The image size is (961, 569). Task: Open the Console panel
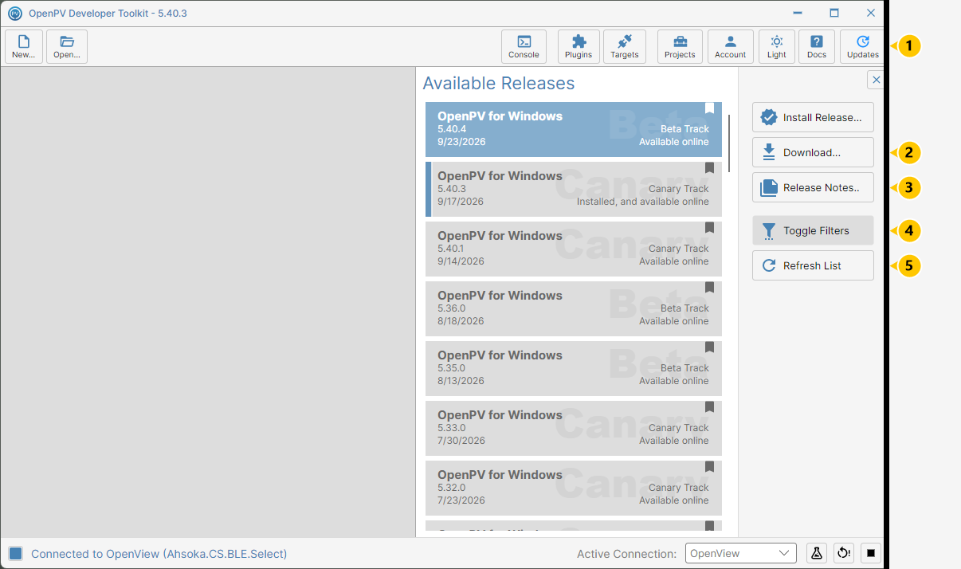524,46
